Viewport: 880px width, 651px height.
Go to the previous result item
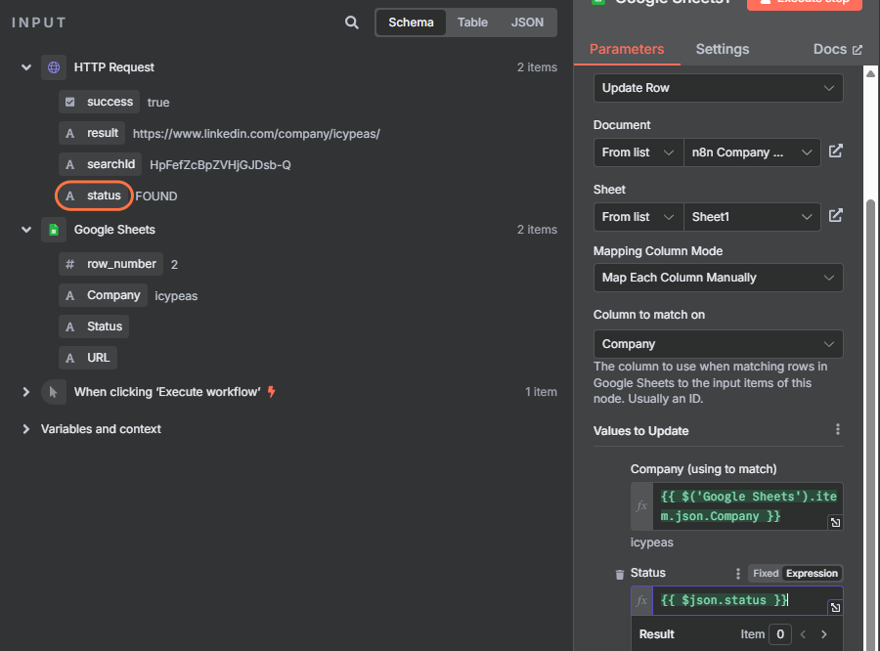pos(803,634)
